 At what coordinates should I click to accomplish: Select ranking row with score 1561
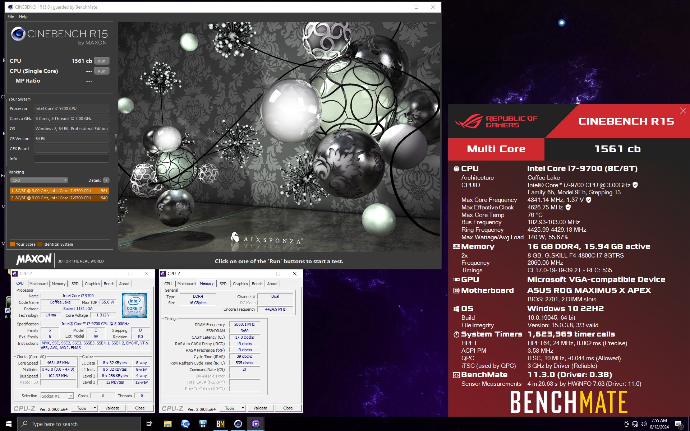[59, 191]
